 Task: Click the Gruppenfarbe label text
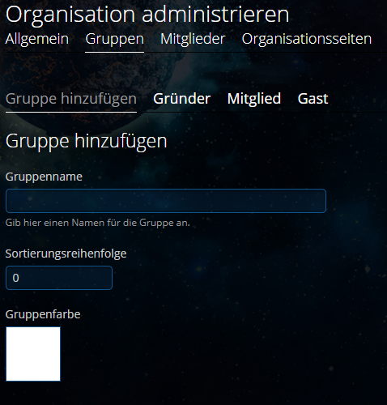coord(43,314)
